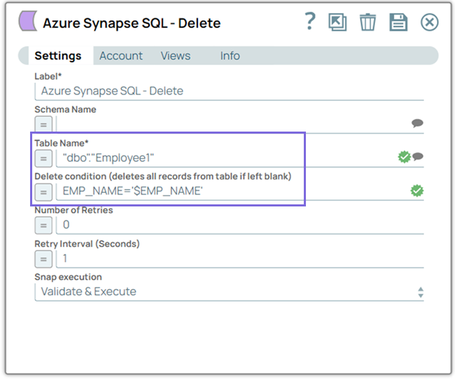Edit the Retry Interval seconds field
Viewport: 455px width, 380px height.
(240, 259)
